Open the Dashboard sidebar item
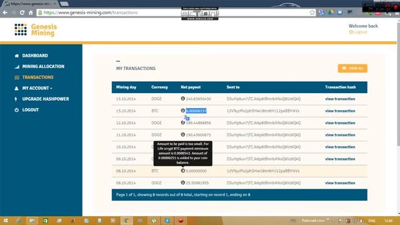 tap(35, 56)
